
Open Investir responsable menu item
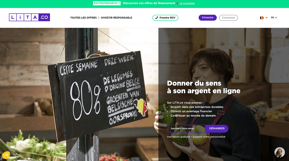pos(116,18)
